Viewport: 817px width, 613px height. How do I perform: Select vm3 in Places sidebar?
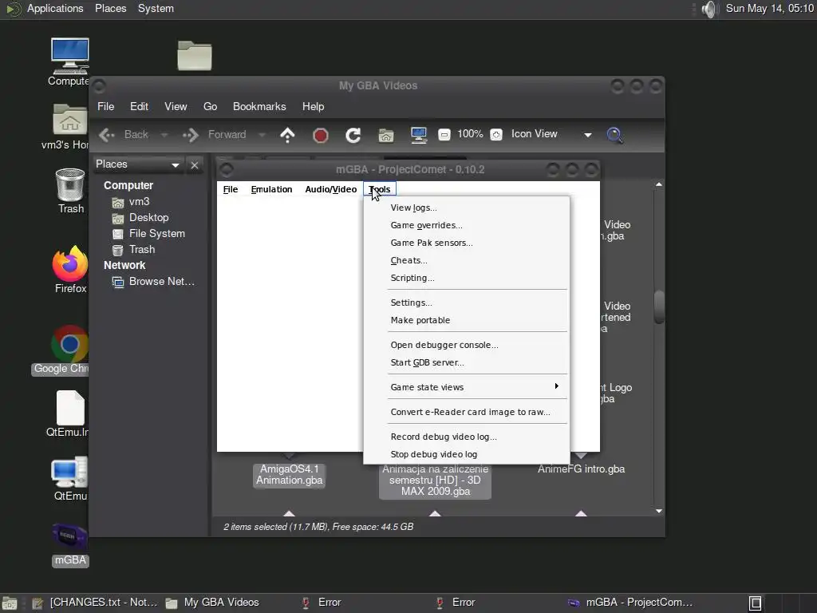[x=139, y=202]
